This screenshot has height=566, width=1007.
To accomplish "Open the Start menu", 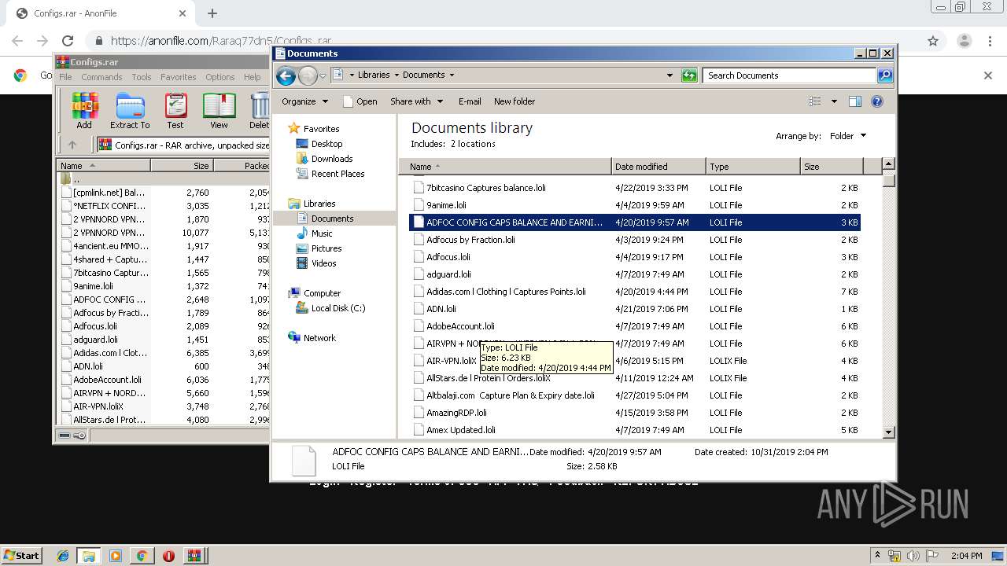I will click(22, 556).
